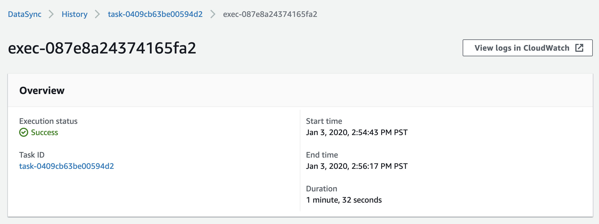
Task: Open the Task ID link task-0409cb63be00594d2
Action: (x=66, y=166)
